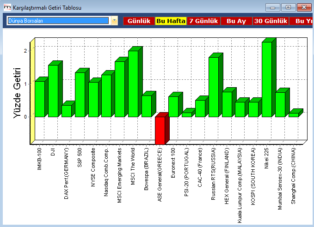Click the red ASE General Greece bar
314x227 pixels.
(160, 131)
